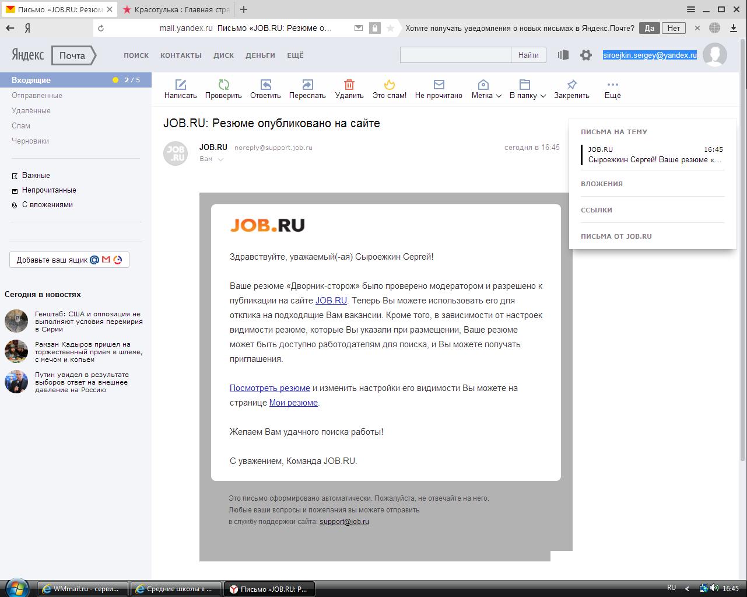This screenshot has width=747, height=597.
Task: Accept notifications with Да button
Action: point(650,28)
